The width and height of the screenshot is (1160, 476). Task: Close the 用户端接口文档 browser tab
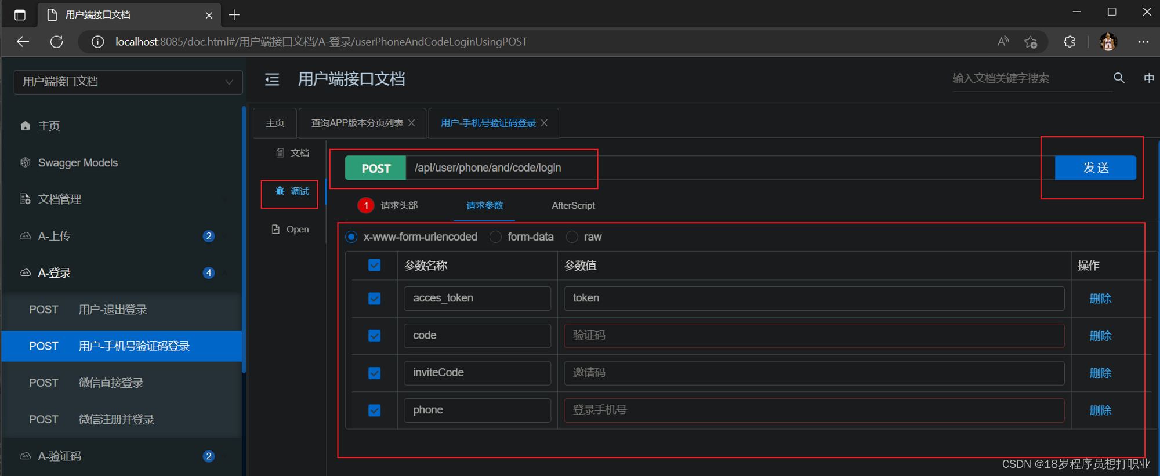coord(209,15)
